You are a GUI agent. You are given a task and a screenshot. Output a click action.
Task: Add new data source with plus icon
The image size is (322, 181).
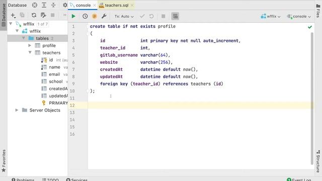tap(13, 15)
